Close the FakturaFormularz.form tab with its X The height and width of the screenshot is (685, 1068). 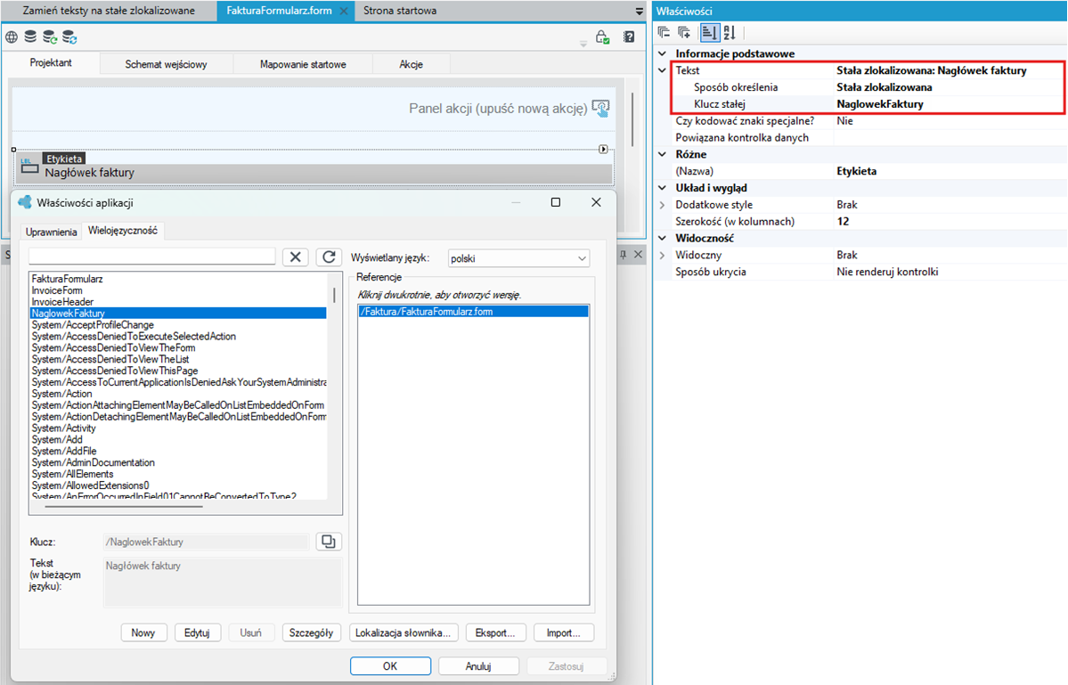343,11
